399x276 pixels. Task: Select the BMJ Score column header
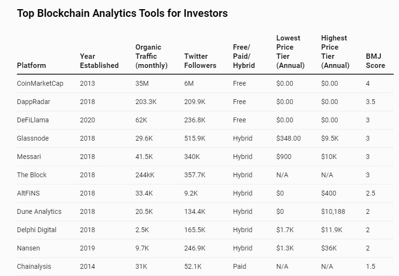375,61
